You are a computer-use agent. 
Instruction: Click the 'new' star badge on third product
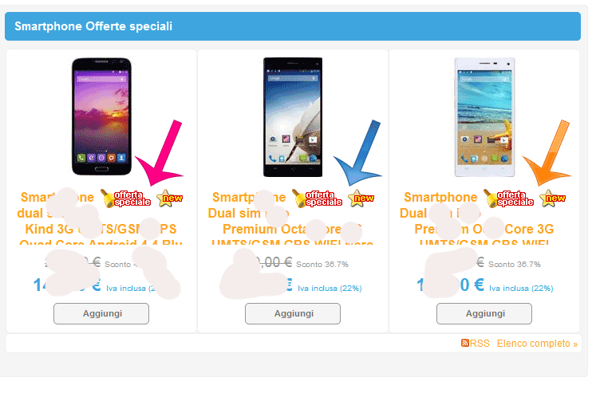click(x=553, y=198)
